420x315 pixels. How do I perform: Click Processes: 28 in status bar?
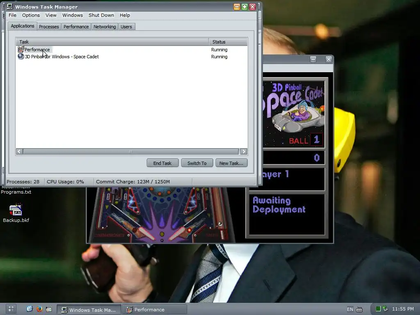(23, 182)
